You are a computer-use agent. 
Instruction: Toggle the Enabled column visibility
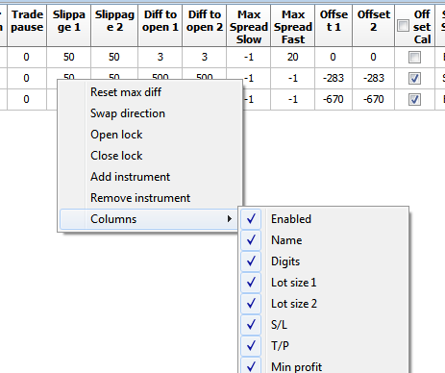(324, 219)
